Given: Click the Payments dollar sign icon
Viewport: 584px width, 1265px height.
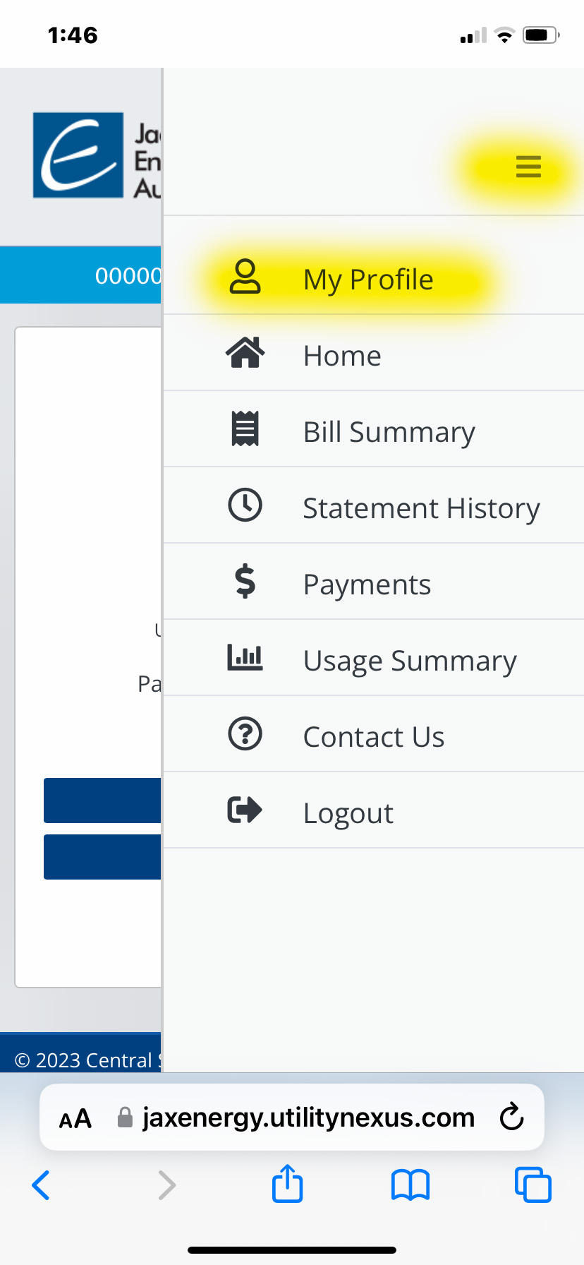Looking at the screenshot, I should [245, 582].
